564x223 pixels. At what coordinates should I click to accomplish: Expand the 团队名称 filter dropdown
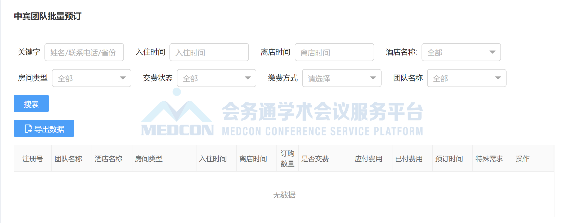[467, 78]
